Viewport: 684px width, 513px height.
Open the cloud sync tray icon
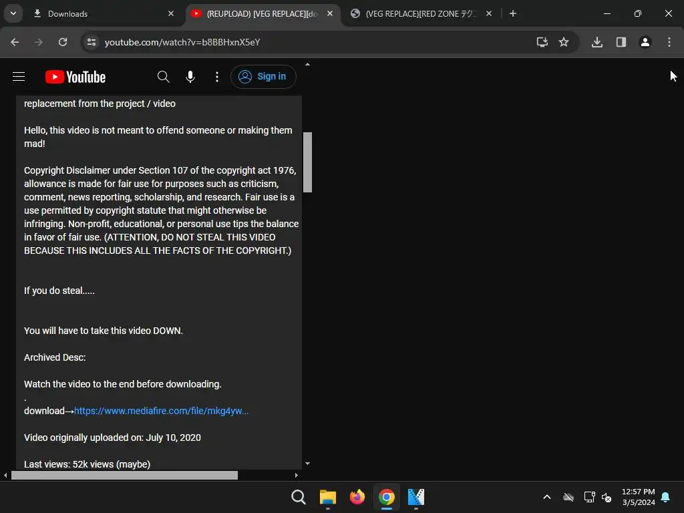[568, 497]
